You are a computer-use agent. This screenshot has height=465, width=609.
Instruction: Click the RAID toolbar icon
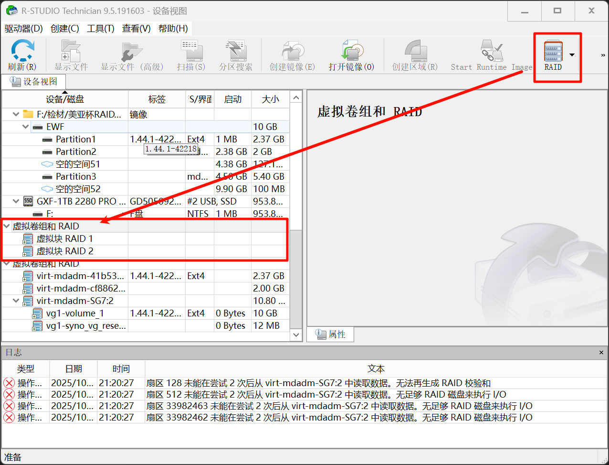tap(553, 52)
